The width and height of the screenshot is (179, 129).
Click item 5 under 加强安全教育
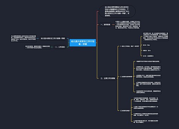point(148,92)
